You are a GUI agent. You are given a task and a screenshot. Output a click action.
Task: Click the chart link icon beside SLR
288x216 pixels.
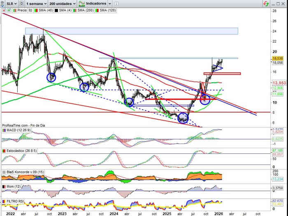coord(3,3)
